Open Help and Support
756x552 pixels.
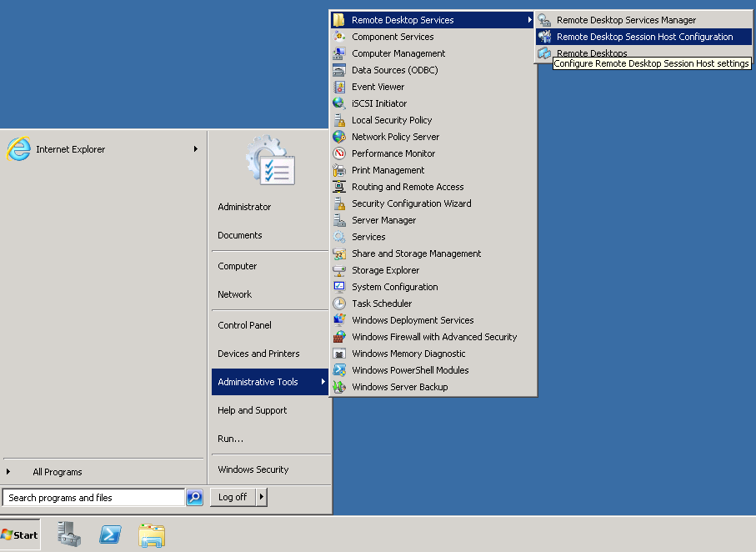(270, 410)
